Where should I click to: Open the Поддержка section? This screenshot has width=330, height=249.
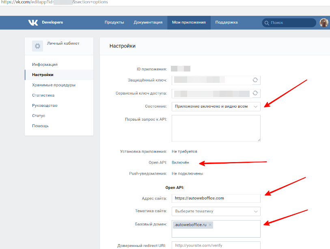click(x=226, y=23)
